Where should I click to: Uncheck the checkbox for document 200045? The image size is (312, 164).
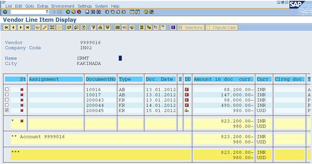click(7, 110)
